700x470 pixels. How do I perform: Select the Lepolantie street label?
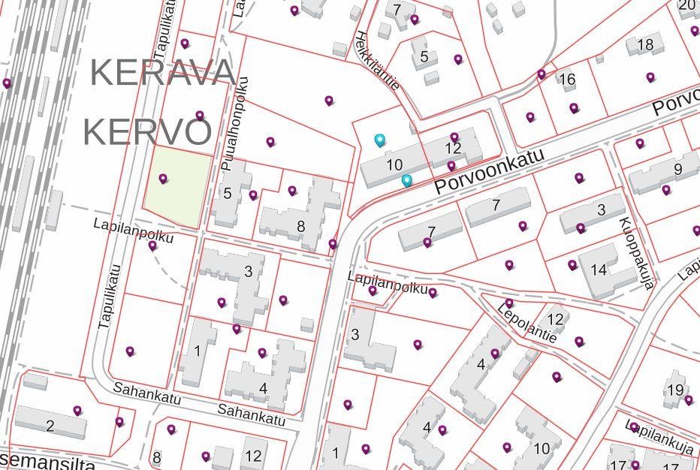(x=528, y=324)
